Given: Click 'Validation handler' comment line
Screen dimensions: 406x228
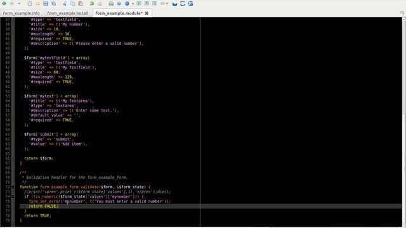Looking at the screenshot, I should 75,177.
